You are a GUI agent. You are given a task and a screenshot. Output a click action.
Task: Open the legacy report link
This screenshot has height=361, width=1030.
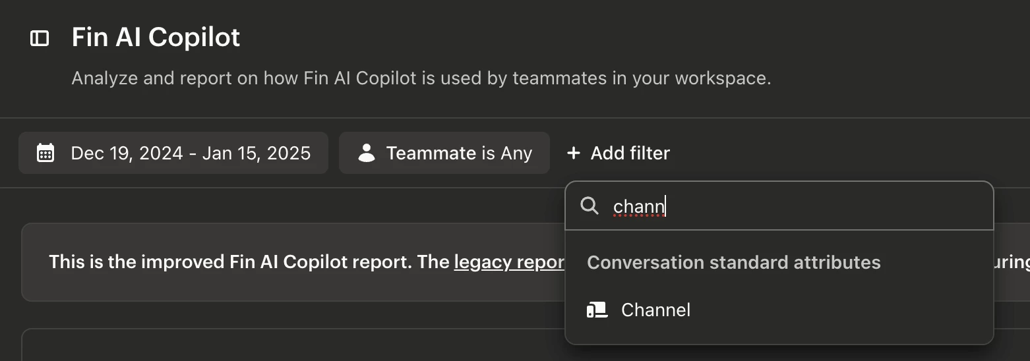[509, 262]
